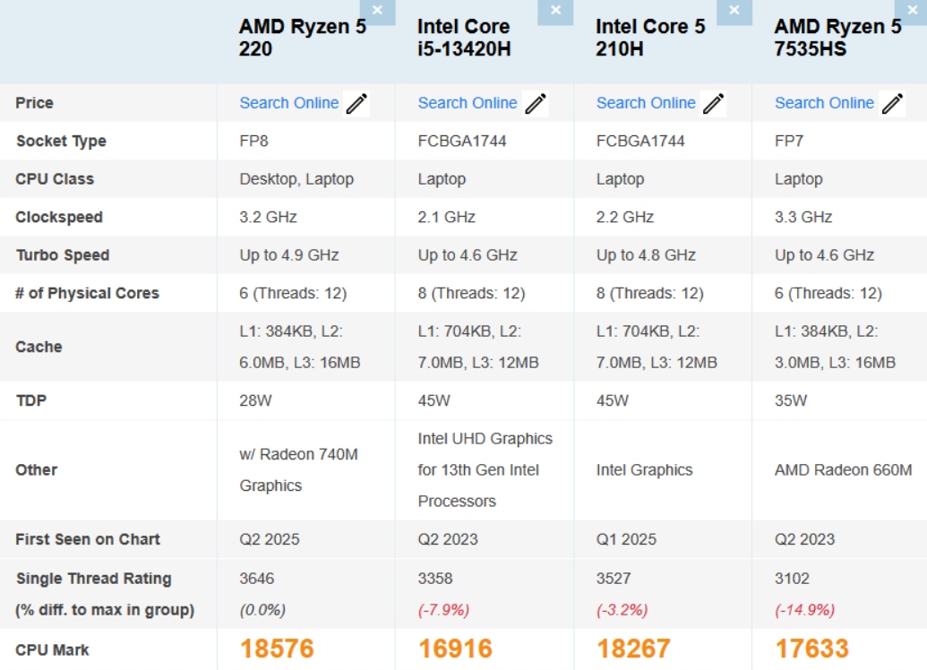
Task: Click socket value FP7
Action: pos(789,142)
